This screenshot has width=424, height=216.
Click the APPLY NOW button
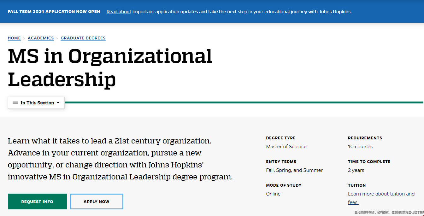(x=97, y=201)
